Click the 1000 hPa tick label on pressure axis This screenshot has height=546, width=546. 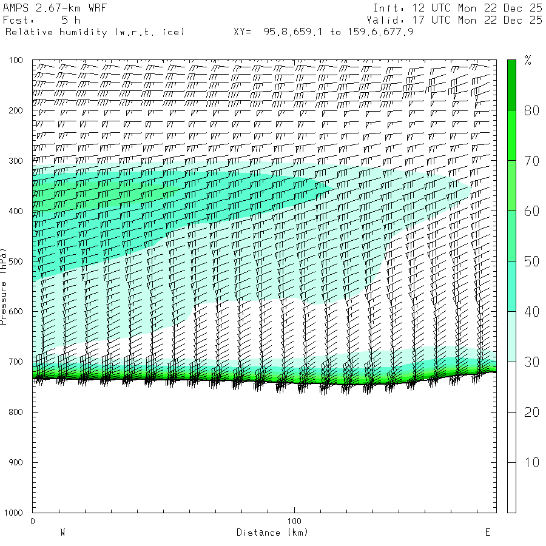13,513
